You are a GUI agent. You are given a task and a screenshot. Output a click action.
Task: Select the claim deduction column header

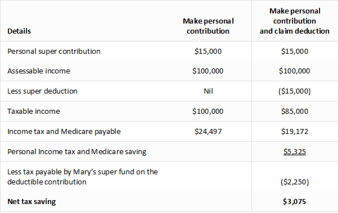[x=295, y=21]
